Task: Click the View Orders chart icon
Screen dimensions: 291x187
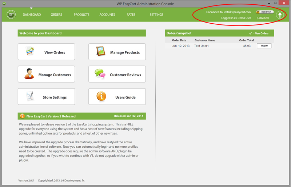Action: (x=30, y=51)
